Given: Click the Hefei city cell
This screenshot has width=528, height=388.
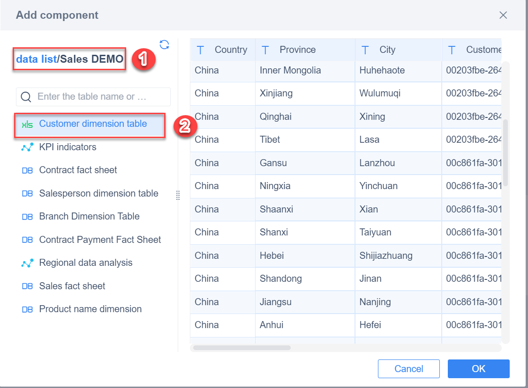Looking at the screenshot, I should [x=399, y=325].
